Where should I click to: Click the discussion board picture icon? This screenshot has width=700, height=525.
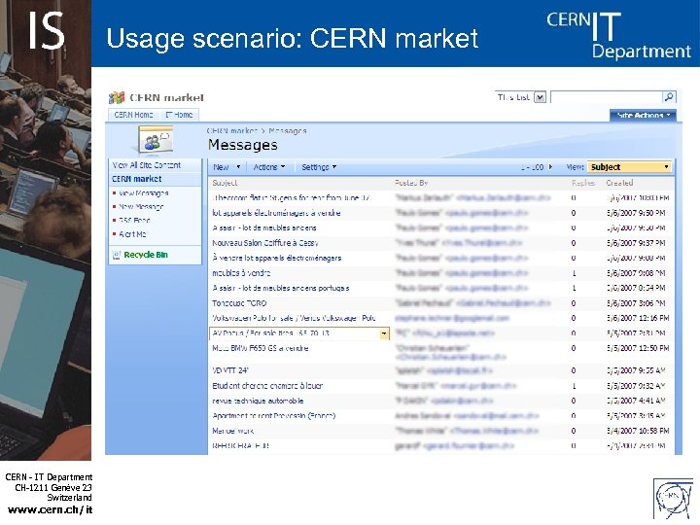click(156, 139)
